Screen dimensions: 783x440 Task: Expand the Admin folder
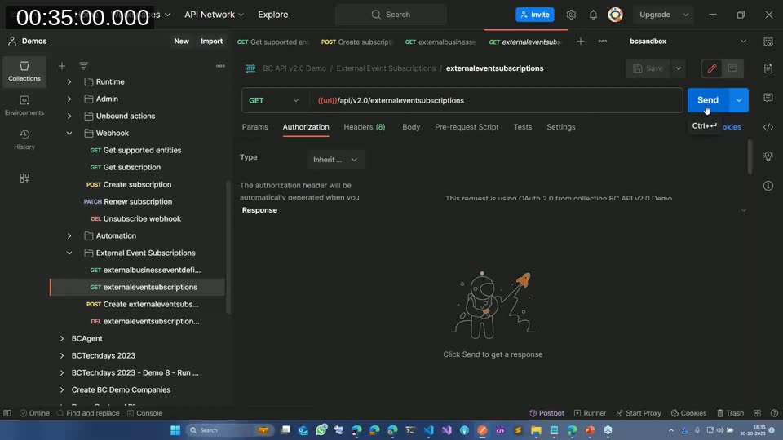pos(69,99)
